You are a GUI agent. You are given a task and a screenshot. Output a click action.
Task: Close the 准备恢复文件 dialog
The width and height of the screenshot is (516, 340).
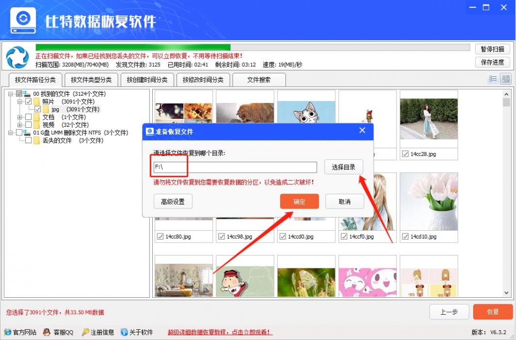click(x=362, y=130)
